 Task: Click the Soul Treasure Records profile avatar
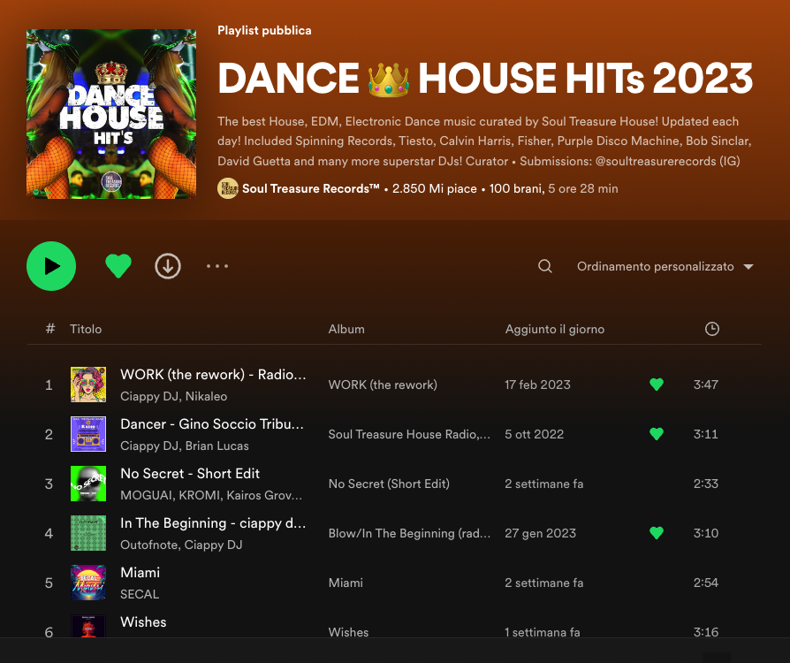coord(228,188)
